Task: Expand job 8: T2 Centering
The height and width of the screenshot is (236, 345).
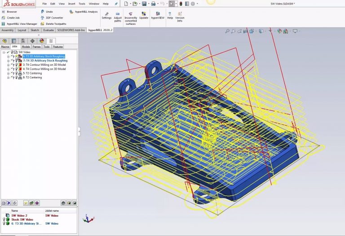Action: (8, 77)
